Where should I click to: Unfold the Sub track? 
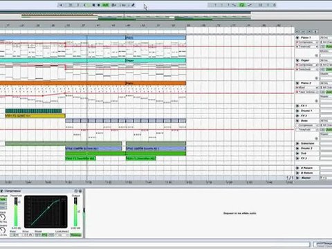[x=297, y=154]
